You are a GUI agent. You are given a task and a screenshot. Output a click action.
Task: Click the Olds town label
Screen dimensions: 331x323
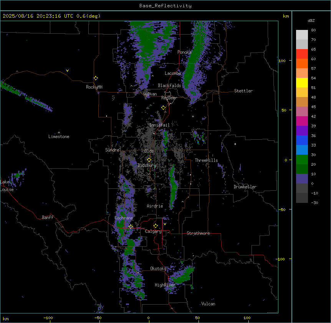coord(149,151)
